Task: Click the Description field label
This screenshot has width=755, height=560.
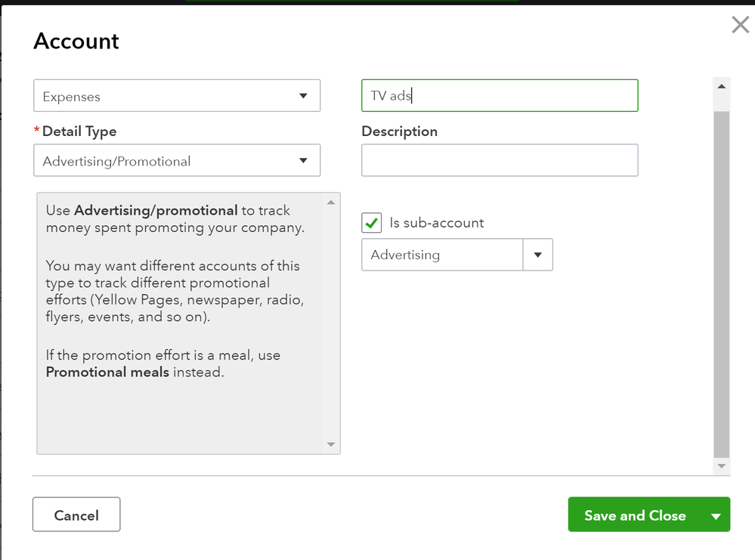Action: (x=400, y=131)
